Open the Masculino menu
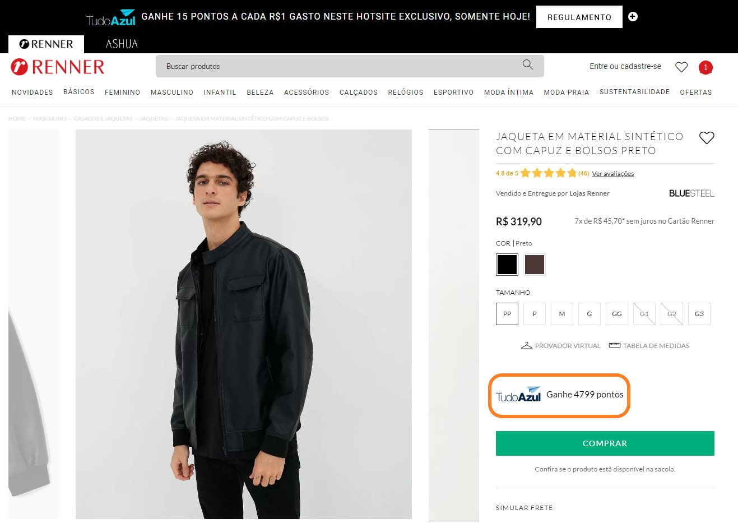The width and height of the screenshot is (738, 523). (x=172, y=92)
